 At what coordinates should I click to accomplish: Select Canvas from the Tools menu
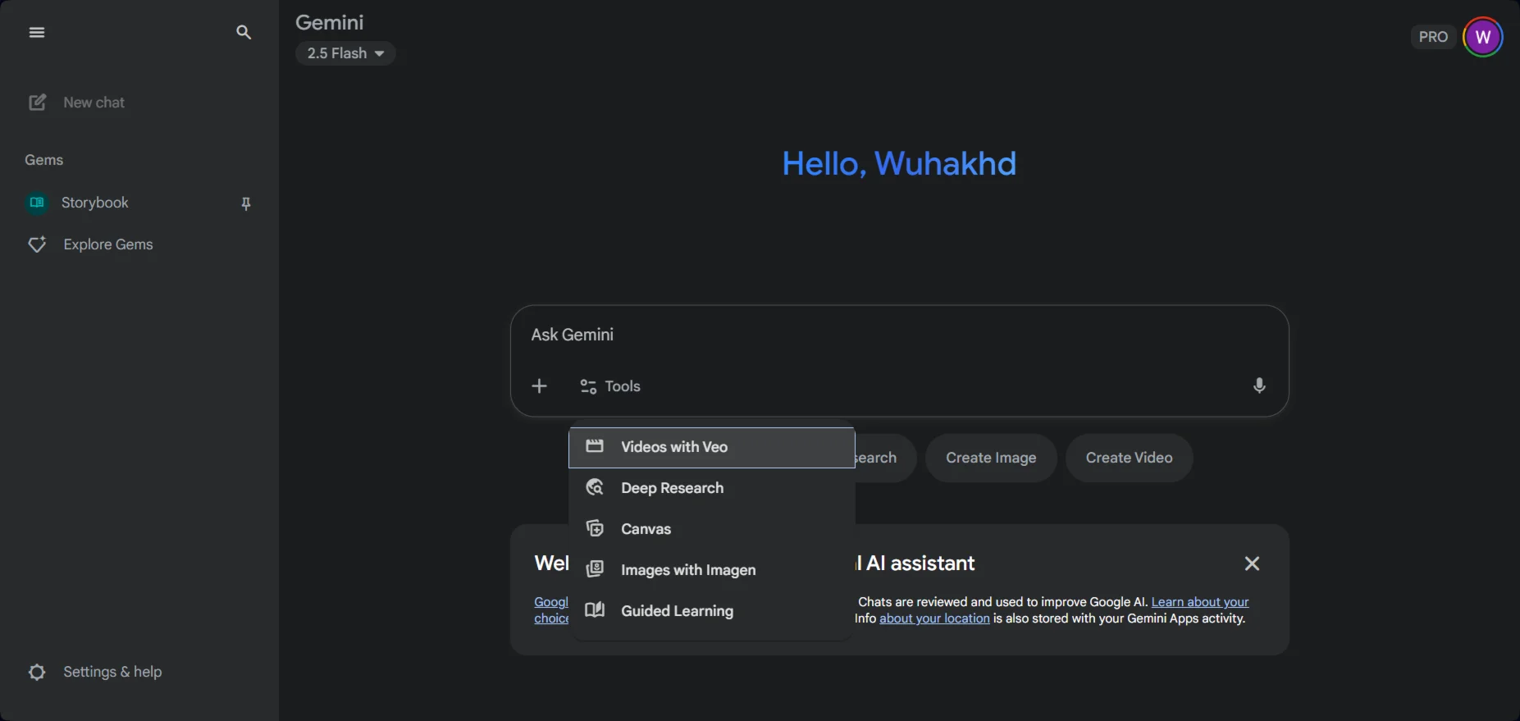712,529
